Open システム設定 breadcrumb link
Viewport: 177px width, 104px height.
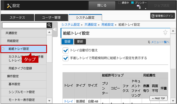click(71, 25)
